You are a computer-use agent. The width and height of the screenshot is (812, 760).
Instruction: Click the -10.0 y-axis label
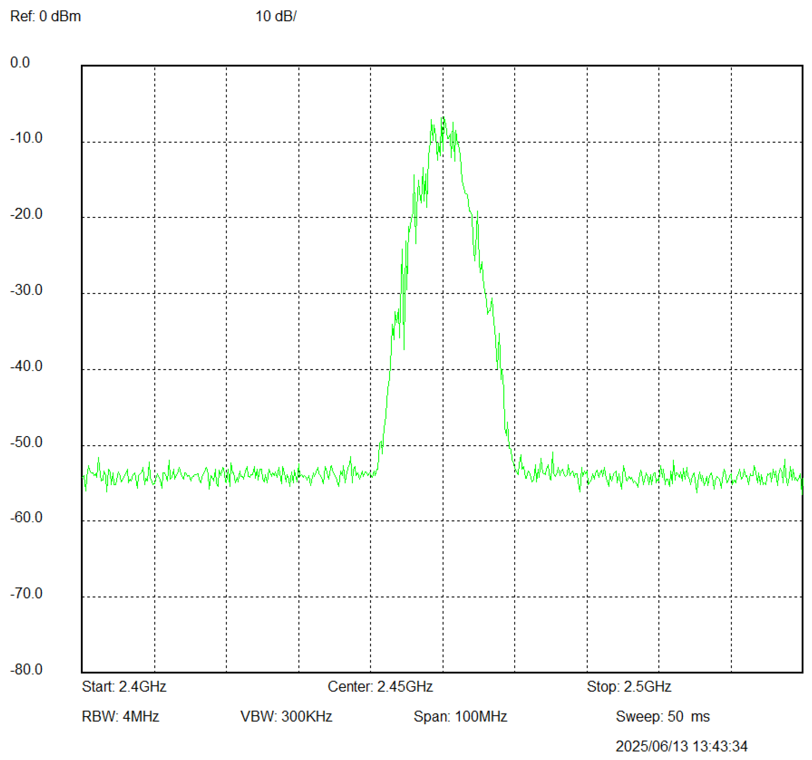(26, 138)
